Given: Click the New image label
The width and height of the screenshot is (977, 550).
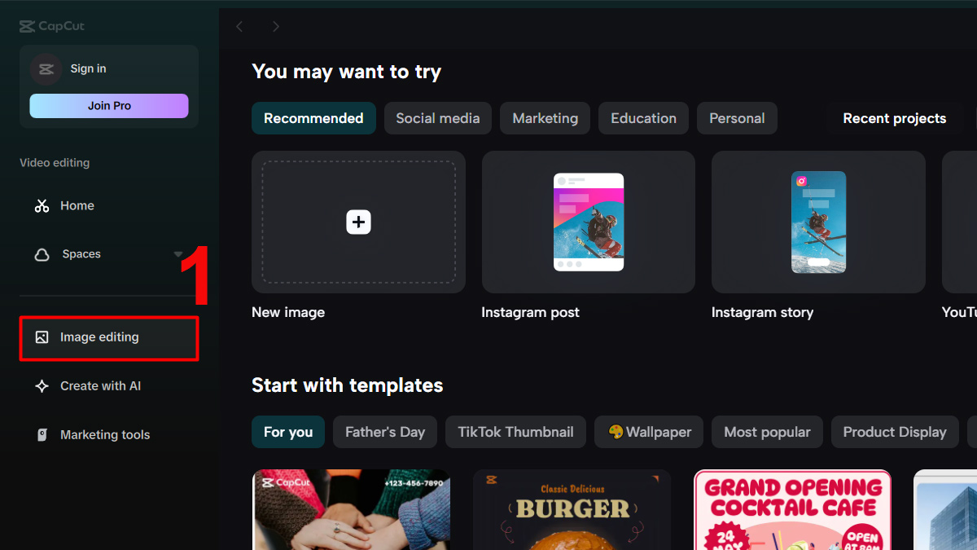Looking at the screenshot, I should click(x=288, y=312).
